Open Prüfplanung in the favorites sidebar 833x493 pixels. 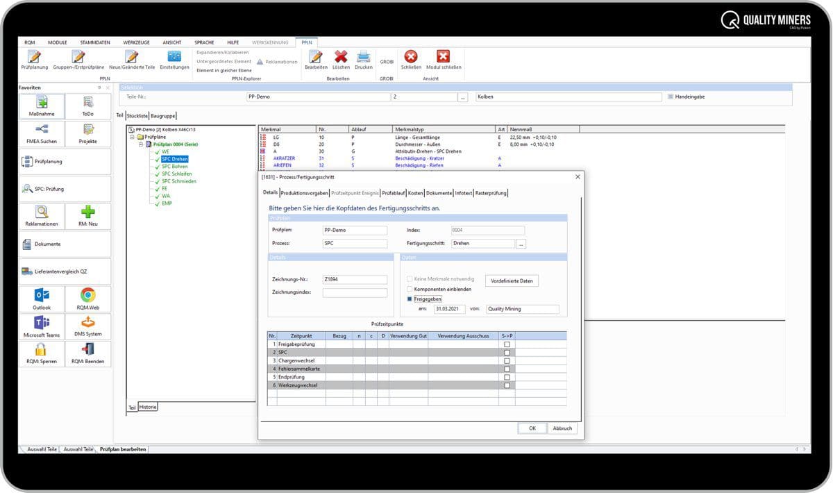pos(65,161)
